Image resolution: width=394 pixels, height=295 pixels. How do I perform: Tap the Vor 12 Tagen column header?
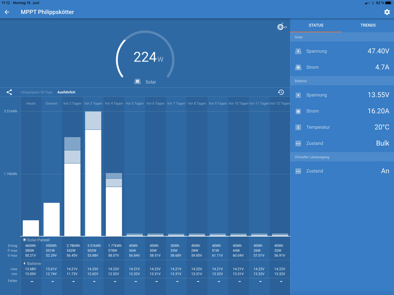[x=280, y=104]
